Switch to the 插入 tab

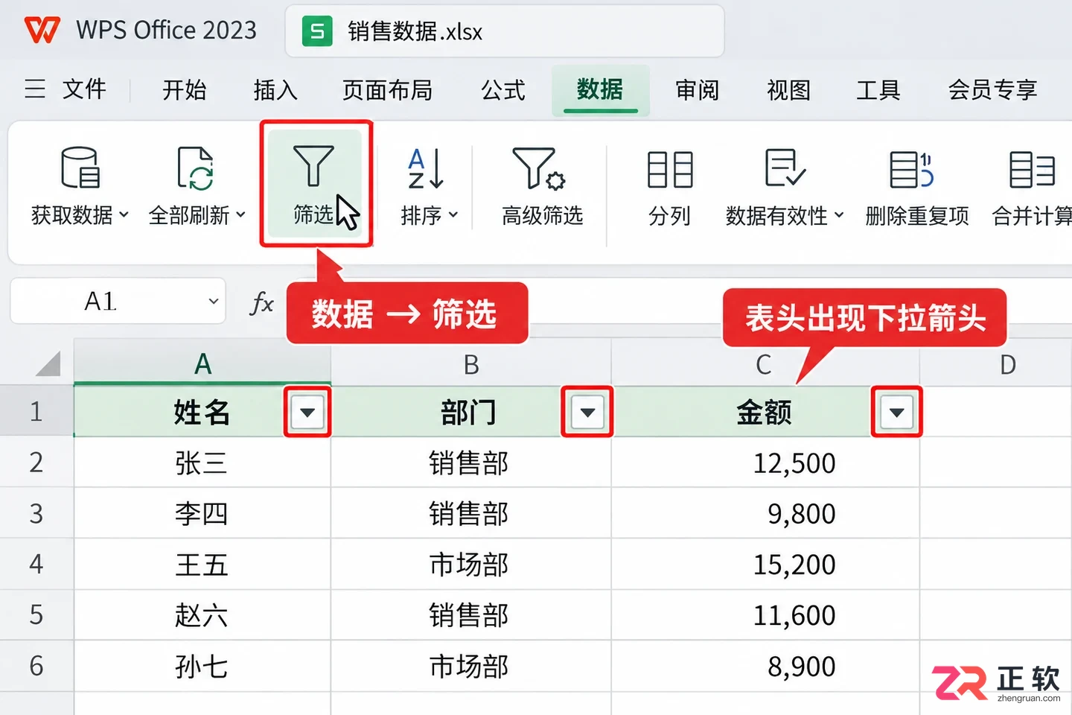[275, 90]
